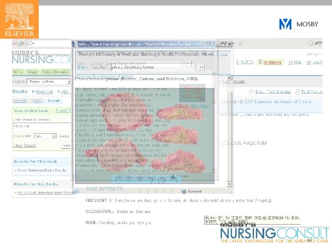This screenshot has height=249, width=332.
Task: Click the Enlarge Net Image link
Action: 192,105
